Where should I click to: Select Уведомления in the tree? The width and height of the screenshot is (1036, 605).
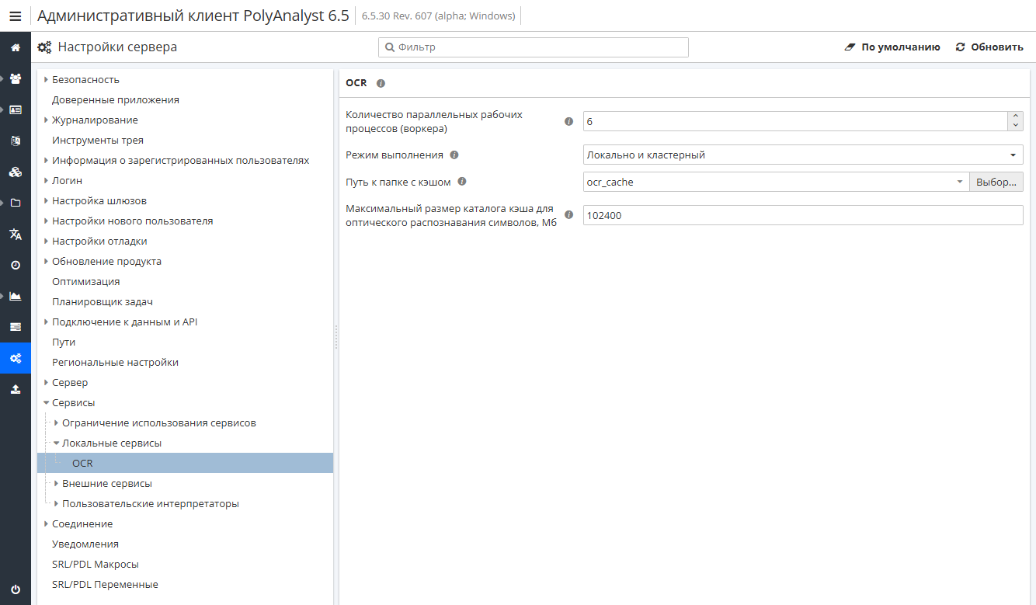[x=85, y=544]
